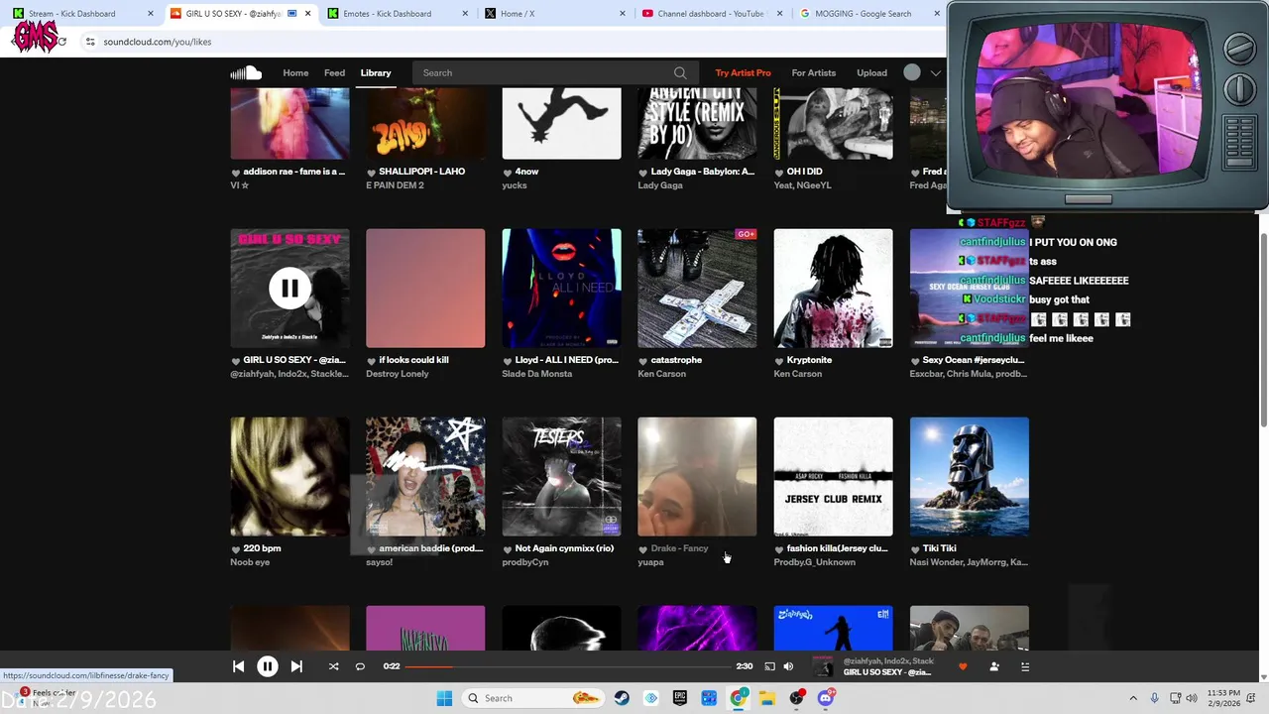The height and width of the screenshot is (714, 1269).
Task: Open the current track artwork in player bar
Action: 823,666
